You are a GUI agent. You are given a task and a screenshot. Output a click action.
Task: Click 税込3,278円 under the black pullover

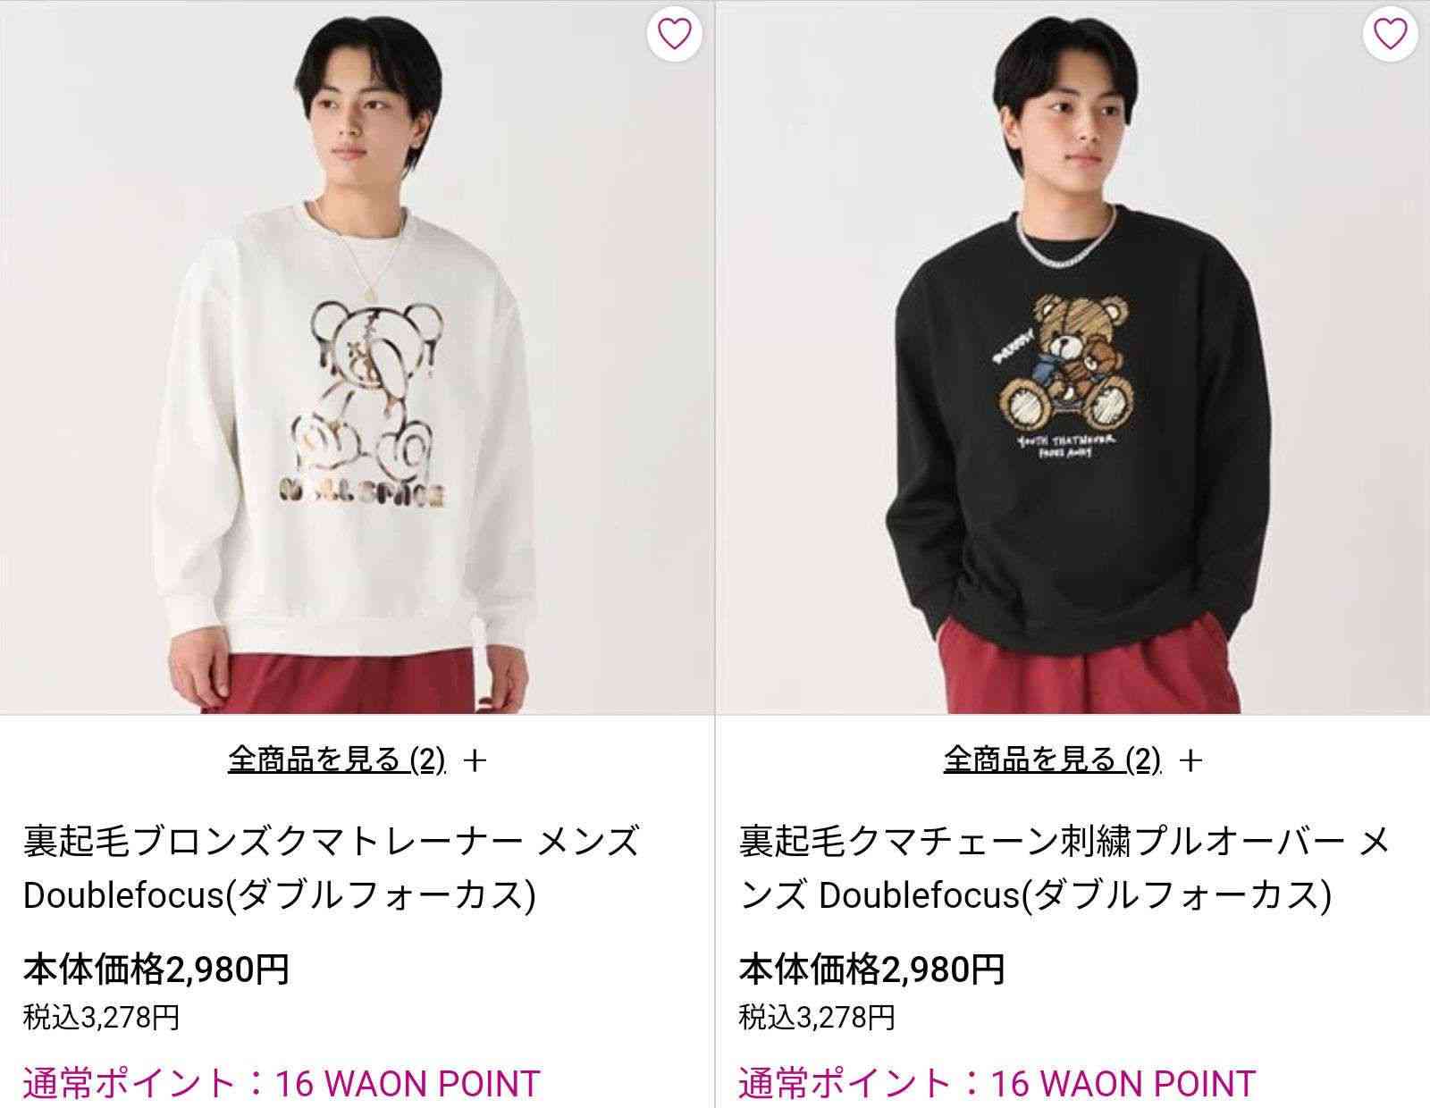coord(817,1017)
